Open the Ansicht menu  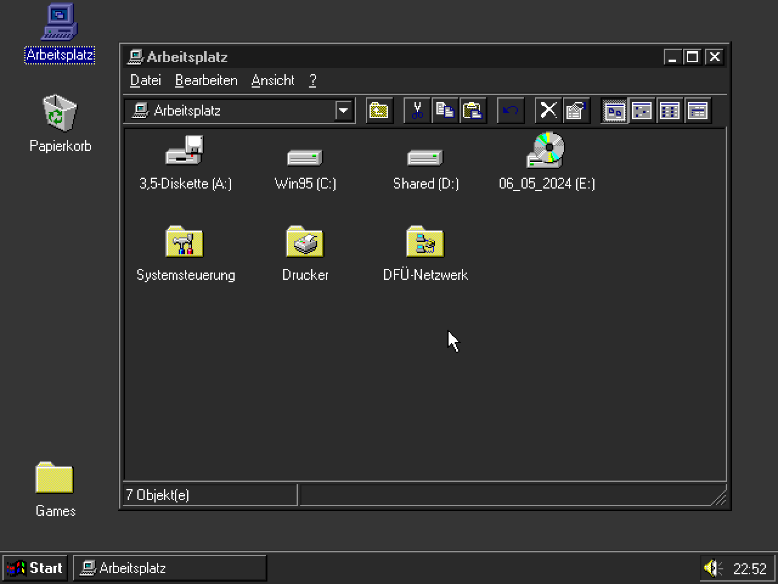click(273, 80)
